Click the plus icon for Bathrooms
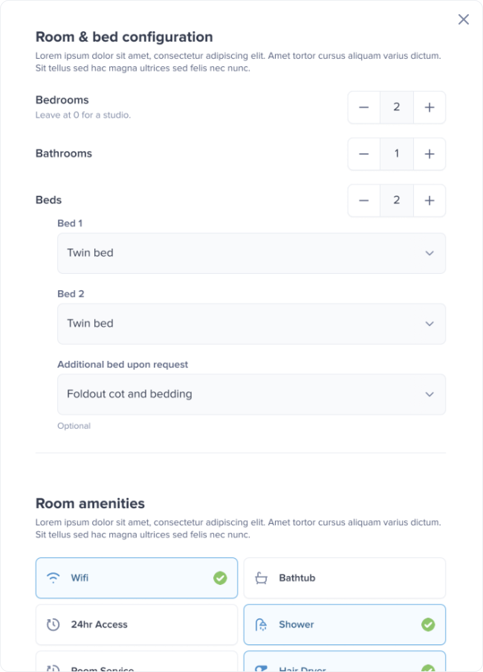Screen dimensions: 483x672 (429, 154)
